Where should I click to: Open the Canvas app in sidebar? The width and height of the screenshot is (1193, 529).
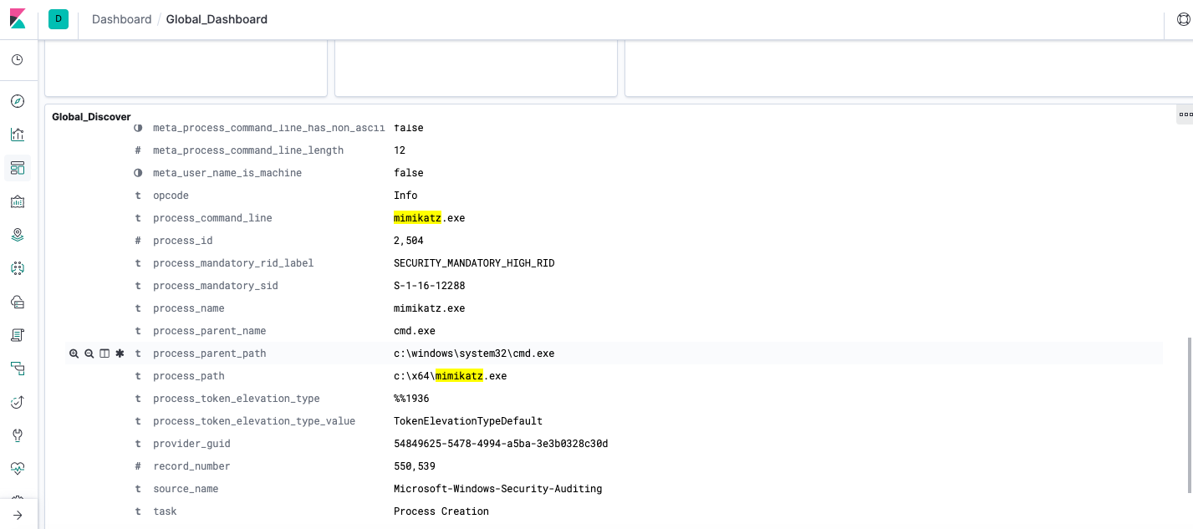[x=18, y=201]
